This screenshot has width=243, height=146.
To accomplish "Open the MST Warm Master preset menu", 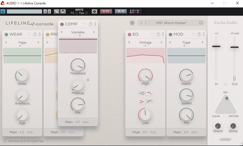I will point(171,23).
